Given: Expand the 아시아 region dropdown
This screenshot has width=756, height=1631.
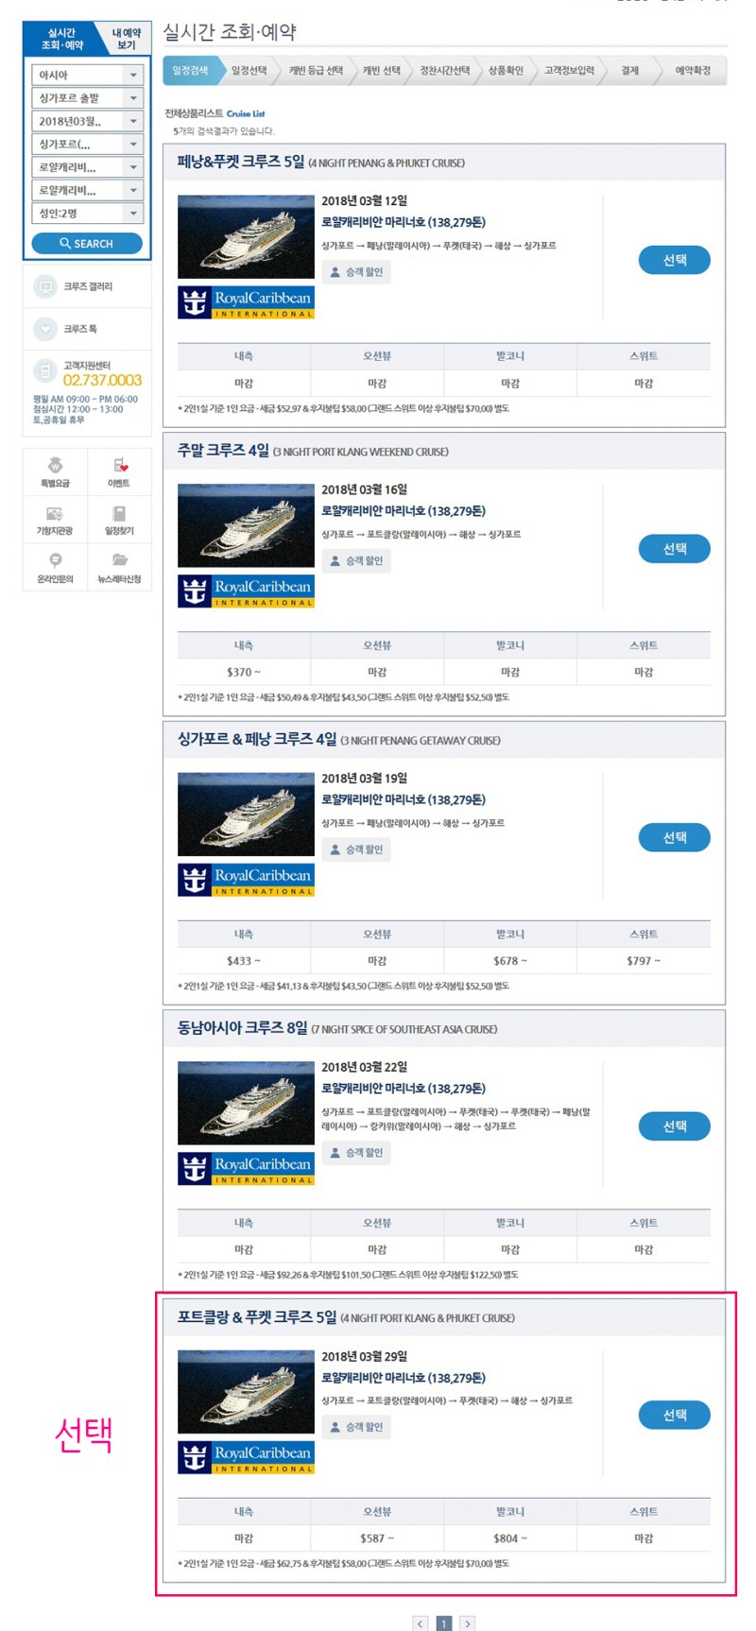Looking at the screenshot, I should pyautogui.click(x=87, y=75).
